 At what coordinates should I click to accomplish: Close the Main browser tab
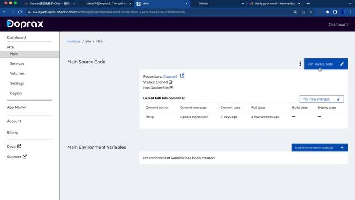pyautogui.click(x=186, y=4)
